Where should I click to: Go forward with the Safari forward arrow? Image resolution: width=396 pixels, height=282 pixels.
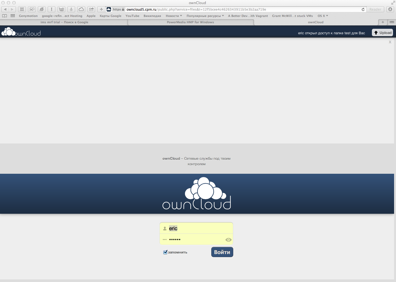[x=12, y=9]
